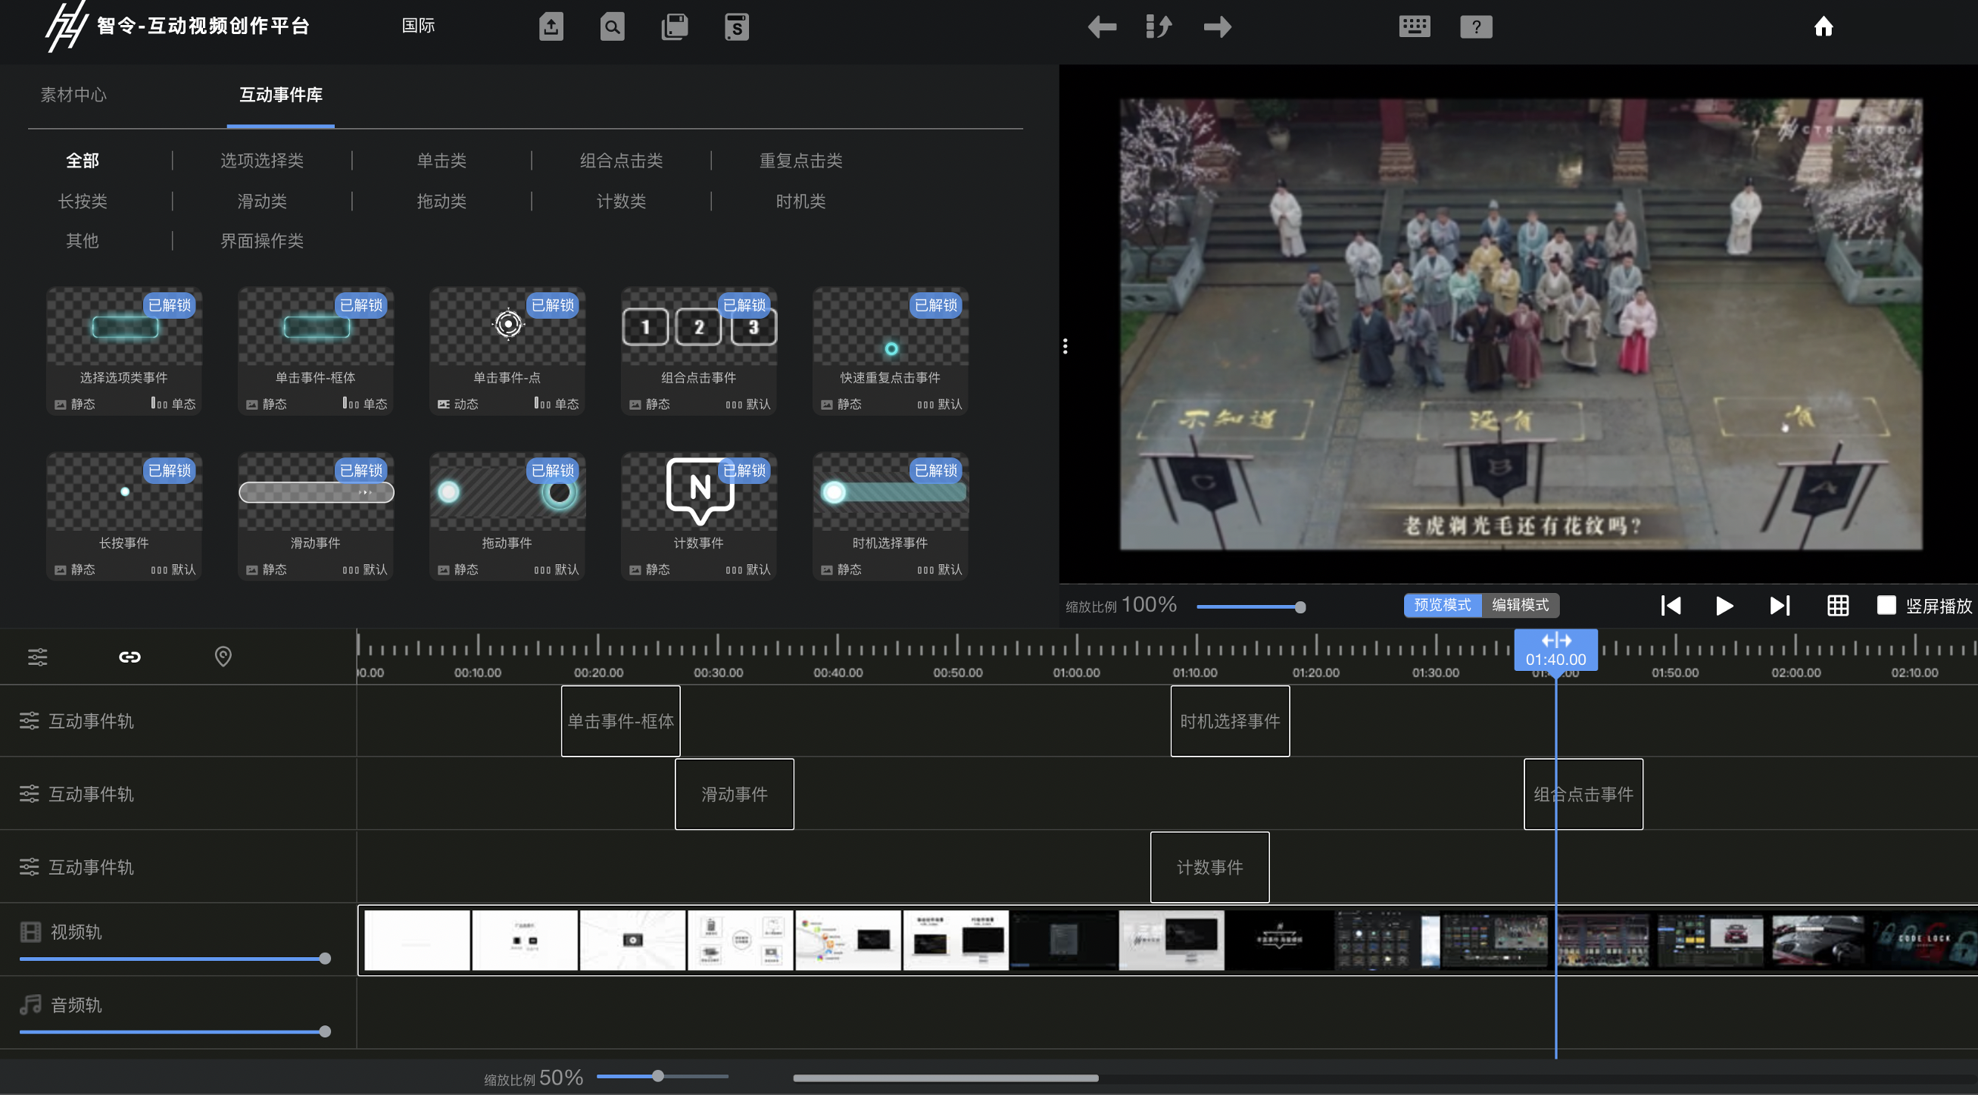Filter by 滑动类 category
Viewport: 1978px width, 1095px height.
click(262, 201)
